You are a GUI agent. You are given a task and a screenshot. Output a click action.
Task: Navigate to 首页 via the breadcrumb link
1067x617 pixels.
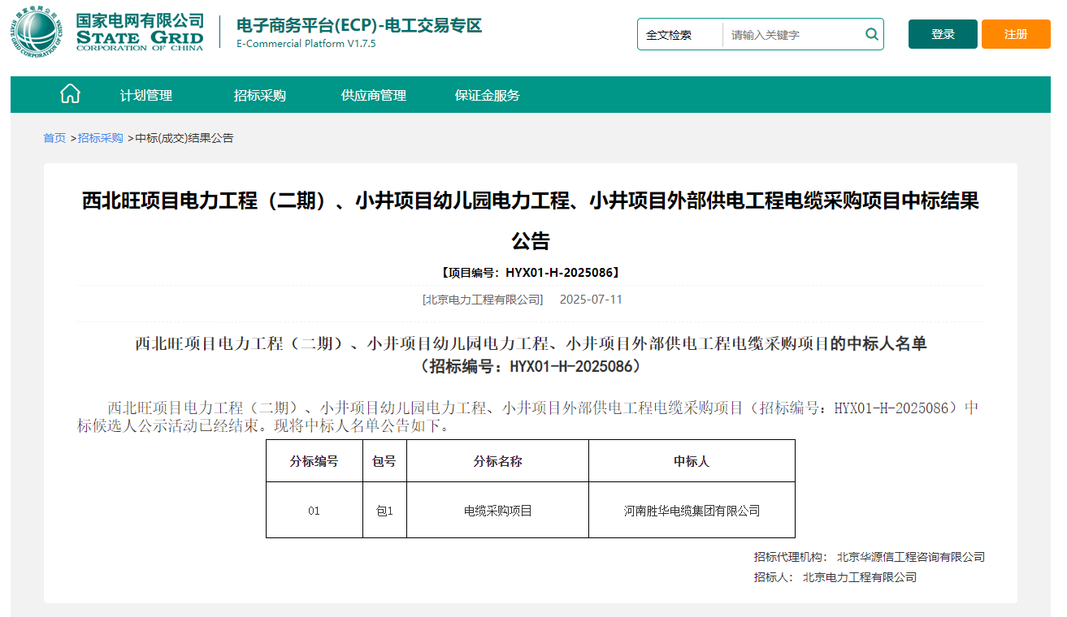(54, 138)
